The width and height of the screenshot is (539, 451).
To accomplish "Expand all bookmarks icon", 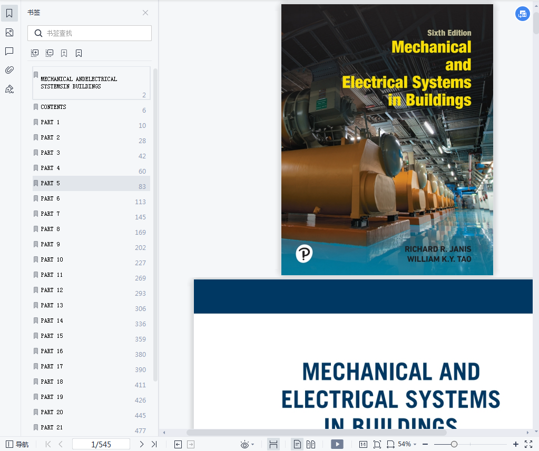I will pyautogui.click(x=35, y=53).
